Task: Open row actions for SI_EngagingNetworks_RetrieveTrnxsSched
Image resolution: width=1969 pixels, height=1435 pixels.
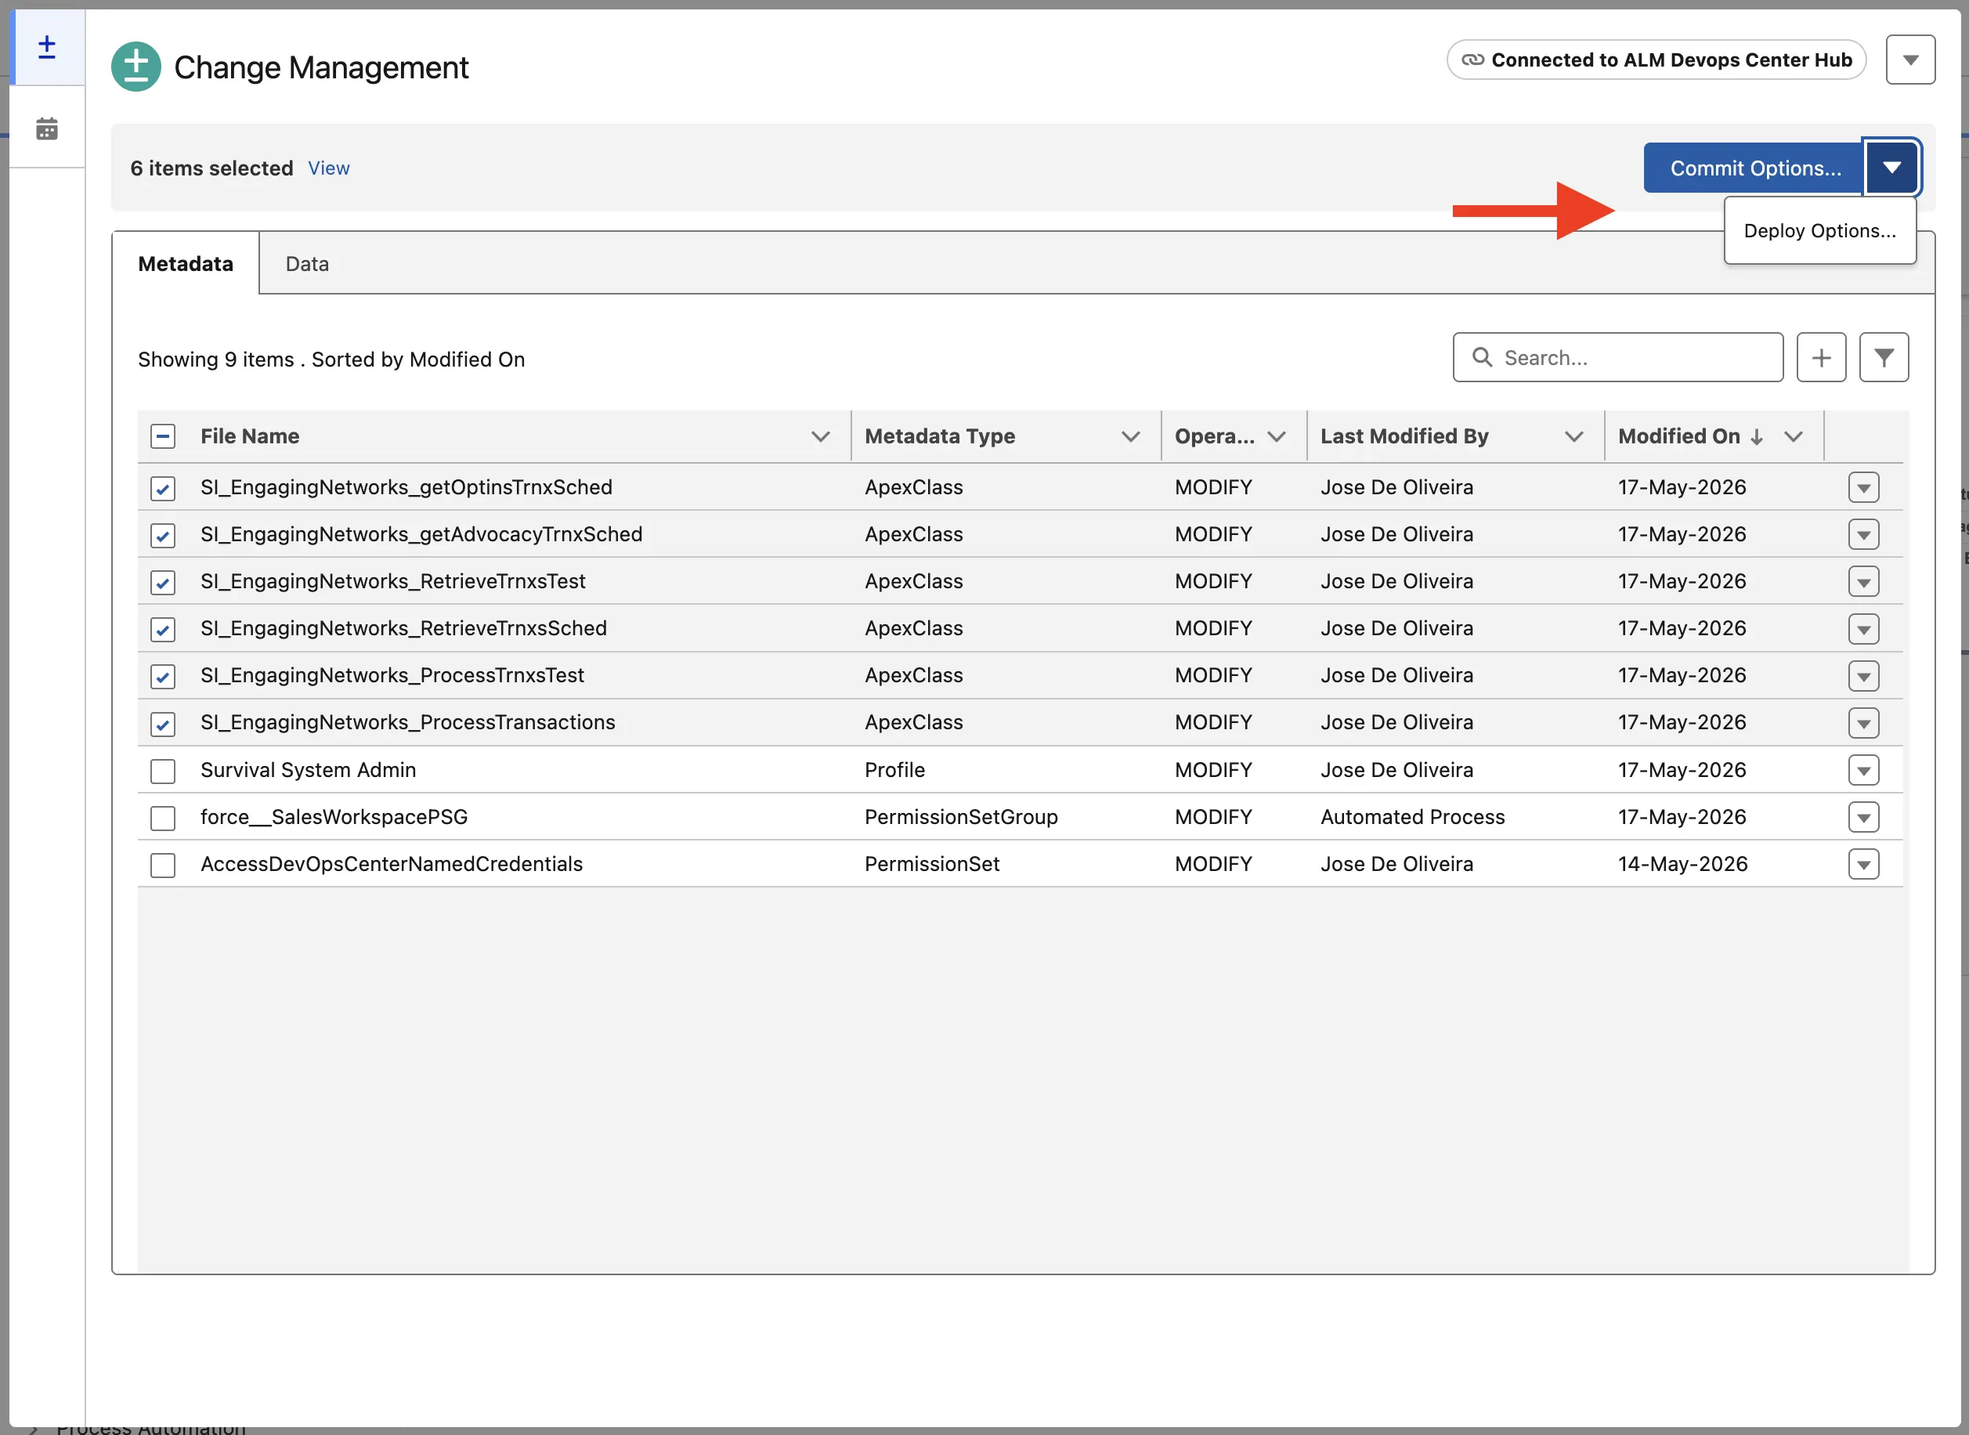Action: pos(1863,628)
